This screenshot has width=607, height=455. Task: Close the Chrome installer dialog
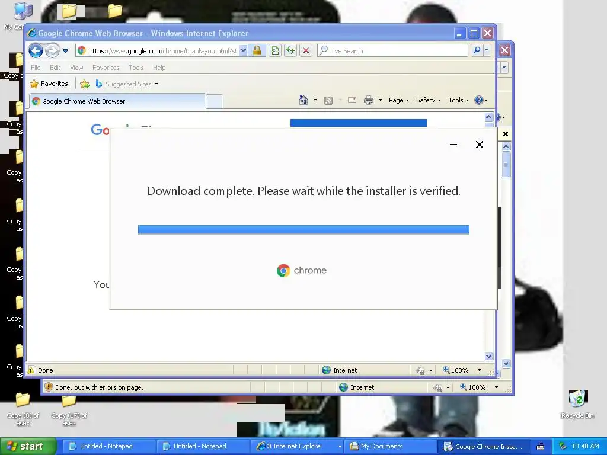tap(479, 145)
